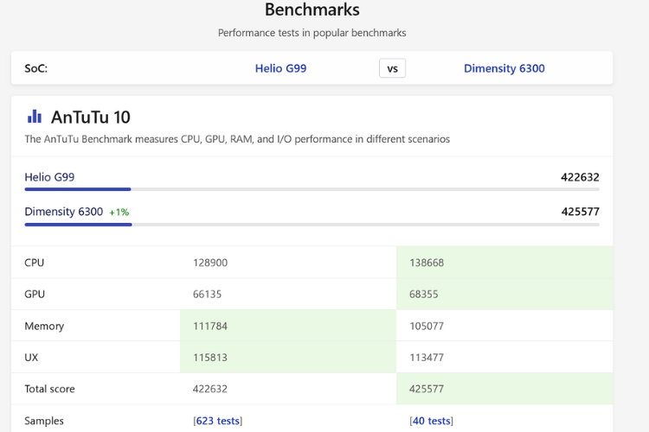Open the Dimensity 6300 SoC link

point(504,68)
